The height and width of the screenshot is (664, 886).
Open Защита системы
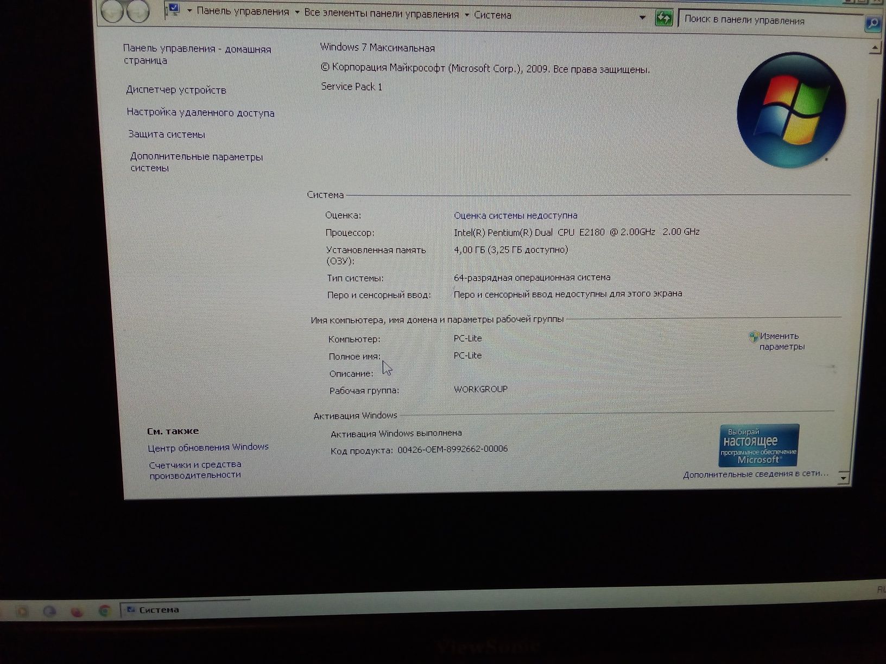167,135
